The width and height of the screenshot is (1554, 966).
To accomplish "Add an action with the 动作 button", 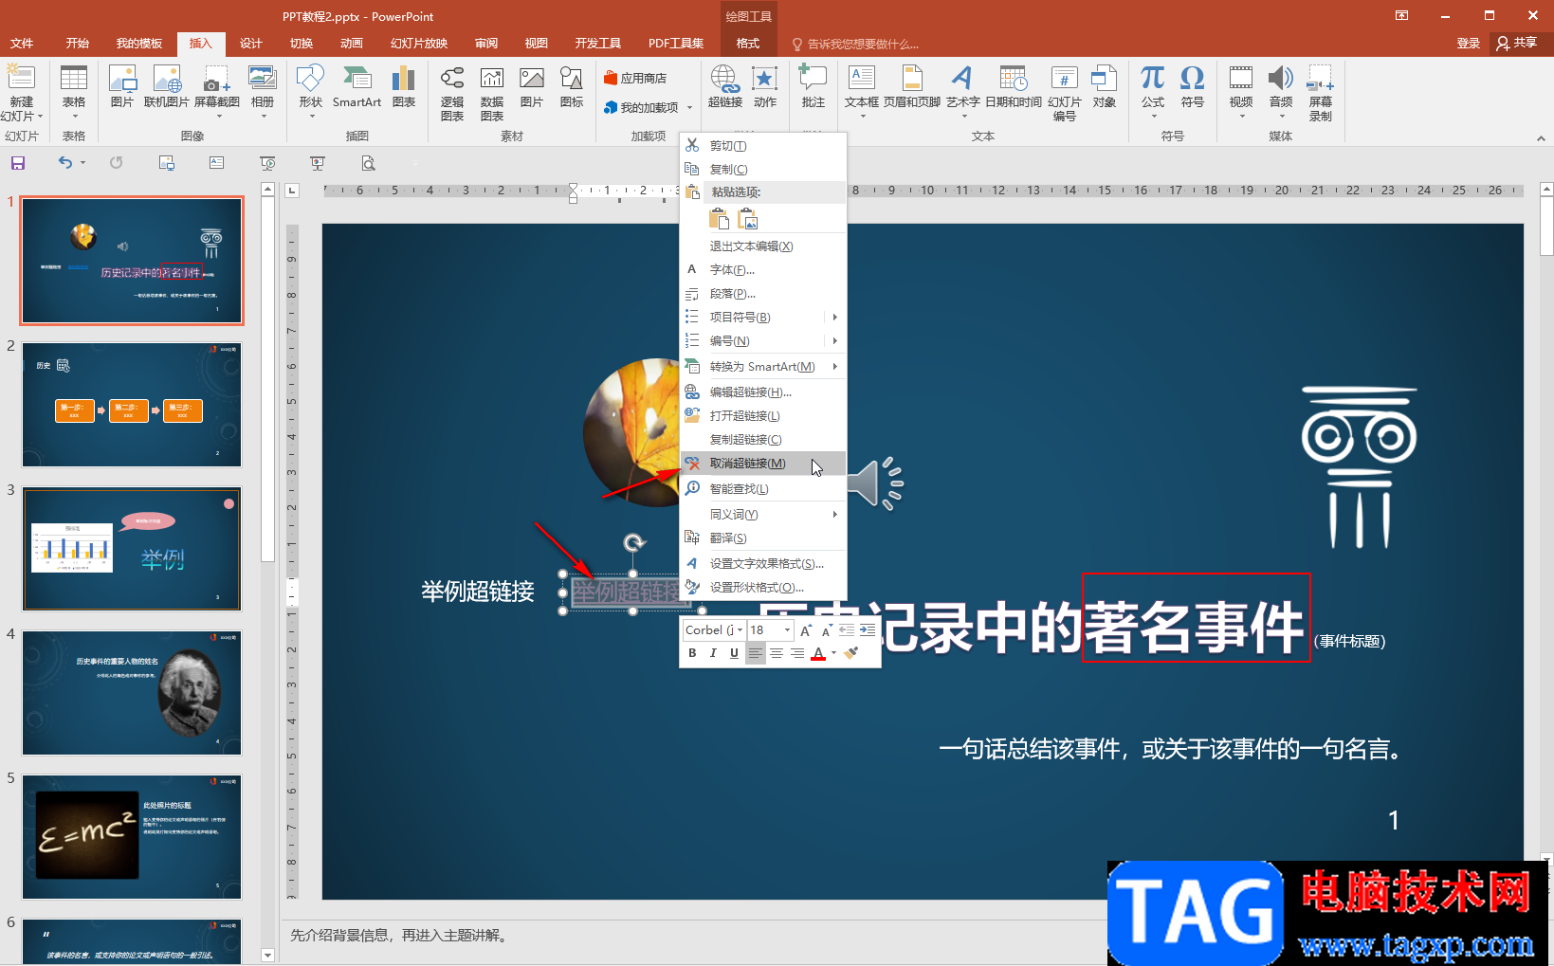I will click(x=765, y=87).
